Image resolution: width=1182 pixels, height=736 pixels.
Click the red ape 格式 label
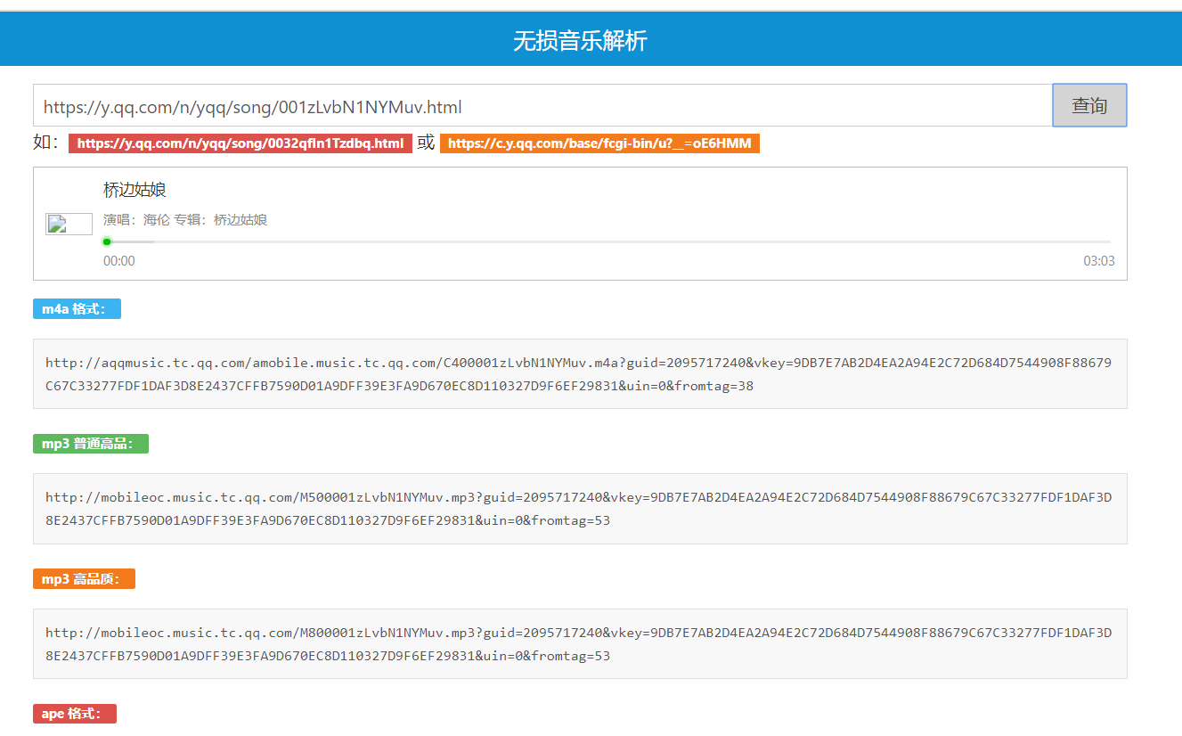75,714
